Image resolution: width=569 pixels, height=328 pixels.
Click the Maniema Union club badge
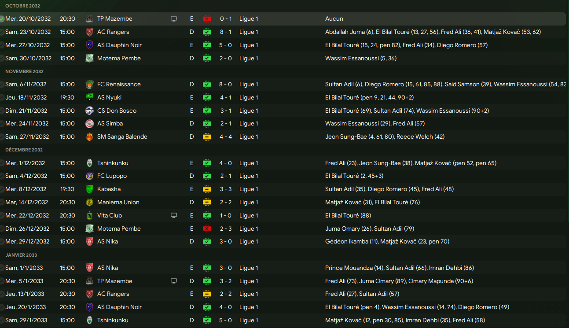[x=89, y=203]
